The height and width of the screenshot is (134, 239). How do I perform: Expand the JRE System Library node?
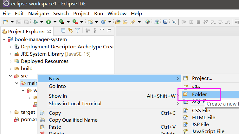(10, 54)
